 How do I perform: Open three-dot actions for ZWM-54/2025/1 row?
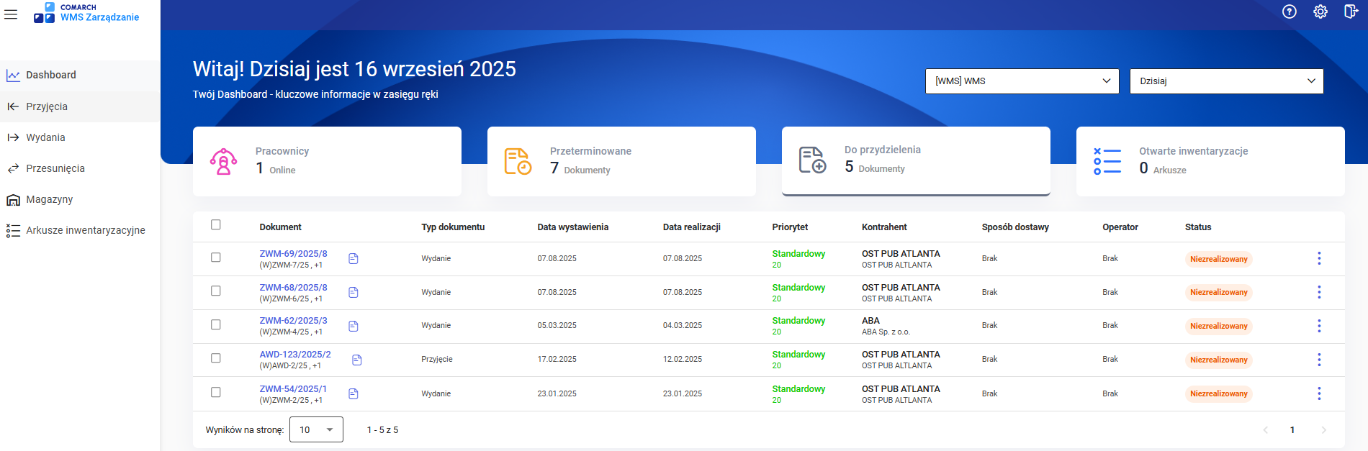pos(1318,393)
